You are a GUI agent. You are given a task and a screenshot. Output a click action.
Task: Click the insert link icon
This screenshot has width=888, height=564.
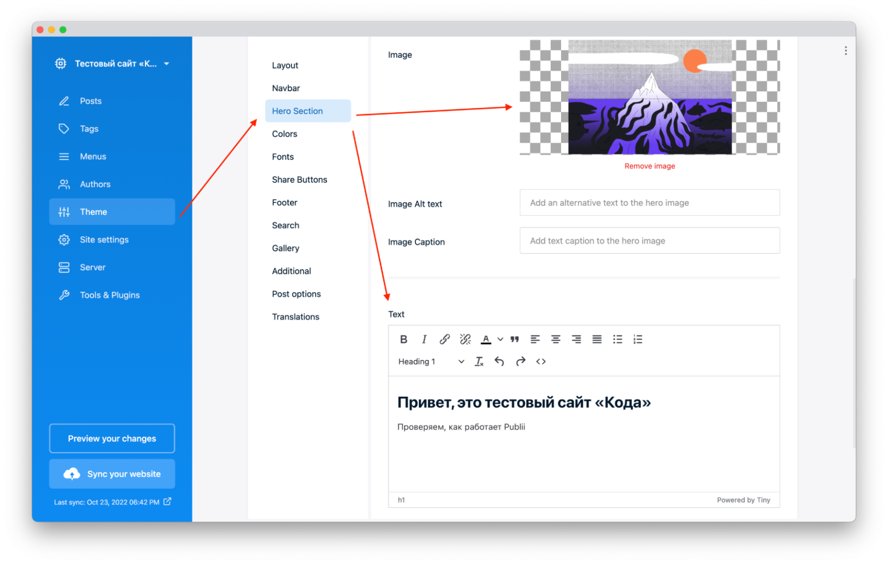tap(444, 340)
